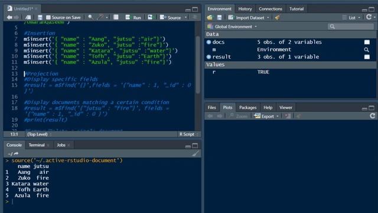Load workspace folder icon
Screen dimensions: 378x213
coord(210,17)
